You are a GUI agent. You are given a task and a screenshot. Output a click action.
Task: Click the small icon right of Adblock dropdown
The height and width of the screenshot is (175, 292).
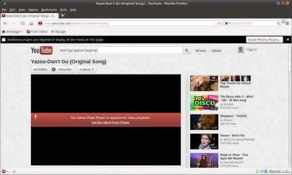14,171
